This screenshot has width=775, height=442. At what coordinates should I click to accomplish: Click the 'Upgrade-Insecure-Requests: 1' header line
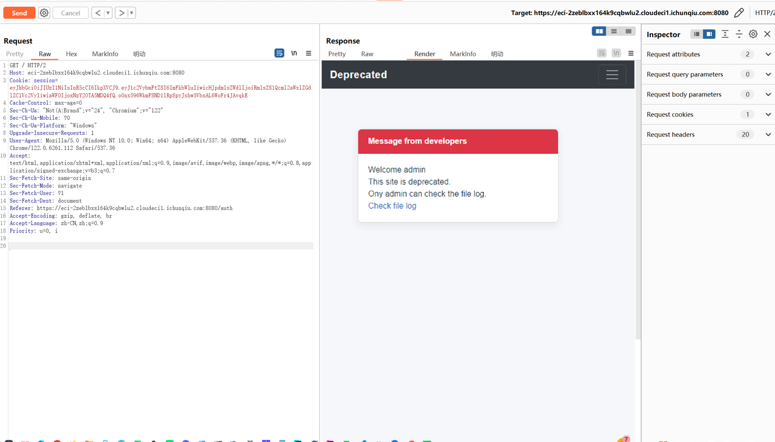[51, 133]
